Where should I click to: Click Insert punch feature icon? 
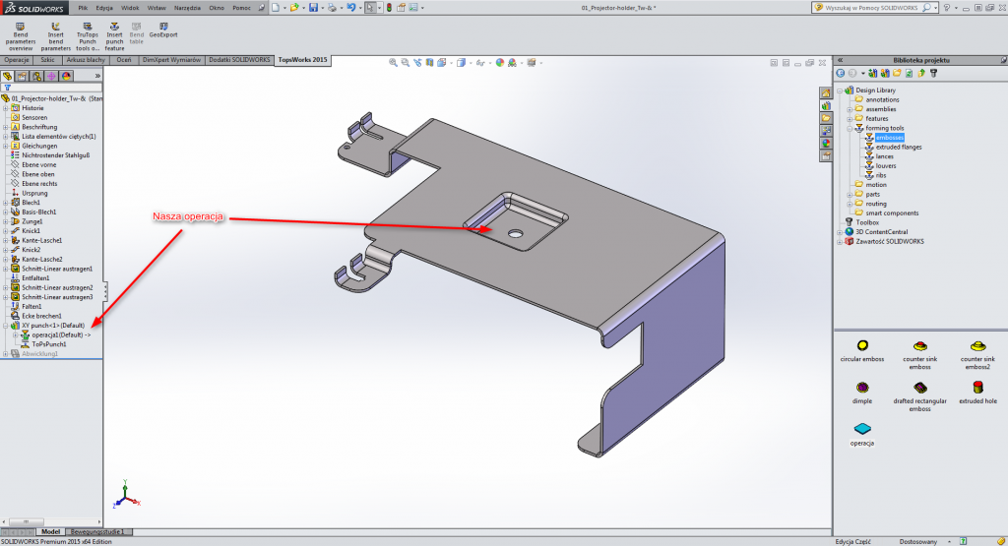pyautogui.click(x=115, y=30)
